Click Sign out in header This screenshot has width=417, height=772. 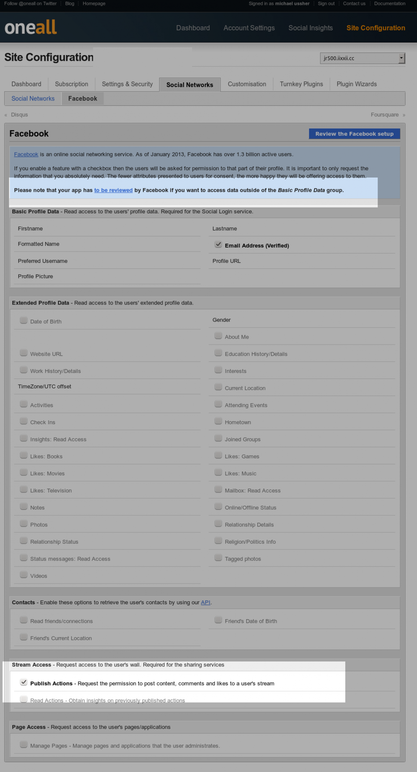click(326, 4)
